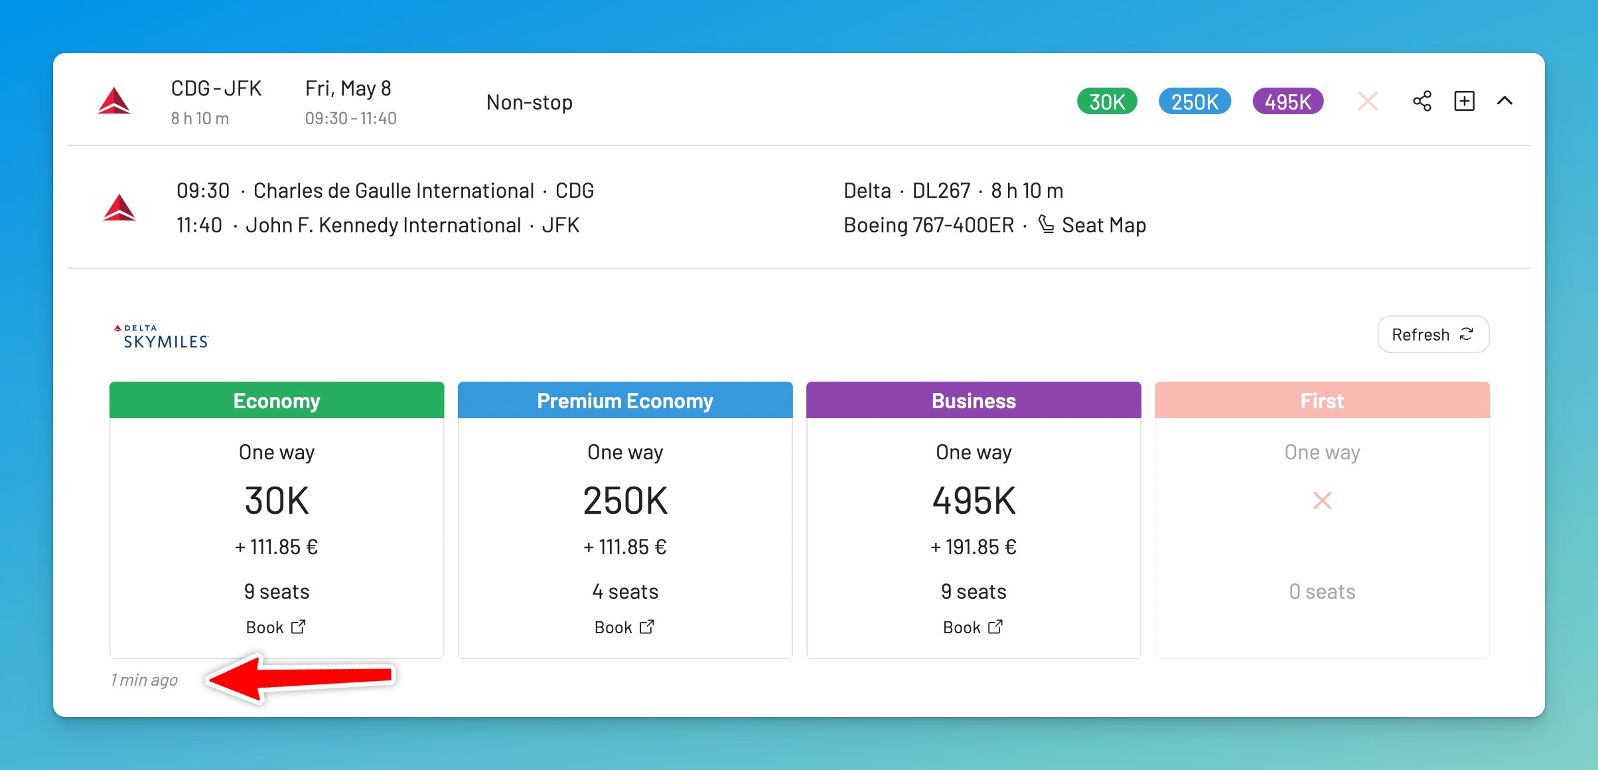Add this flight using the plus icon
Screen dimensions: 1598x770
pos(1464,101)
